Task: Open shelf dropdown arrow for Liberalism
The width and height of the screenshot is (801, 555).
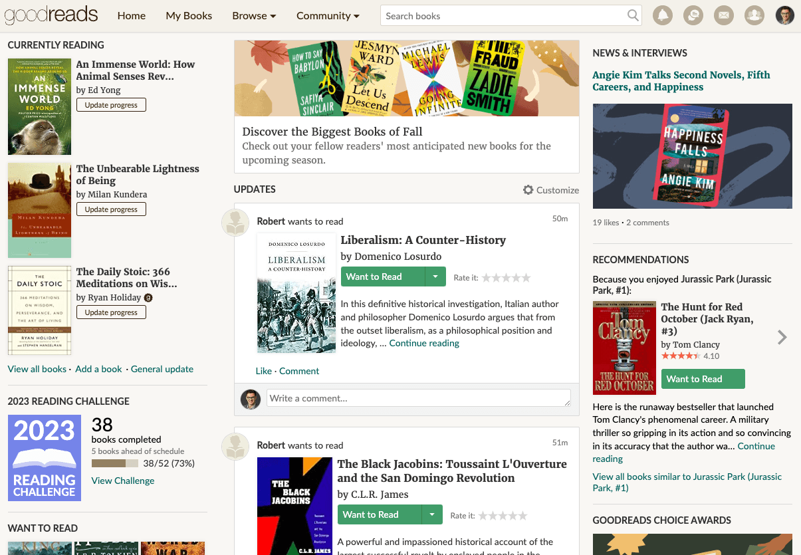Action: pyautogui.click(x=435, y=277)
